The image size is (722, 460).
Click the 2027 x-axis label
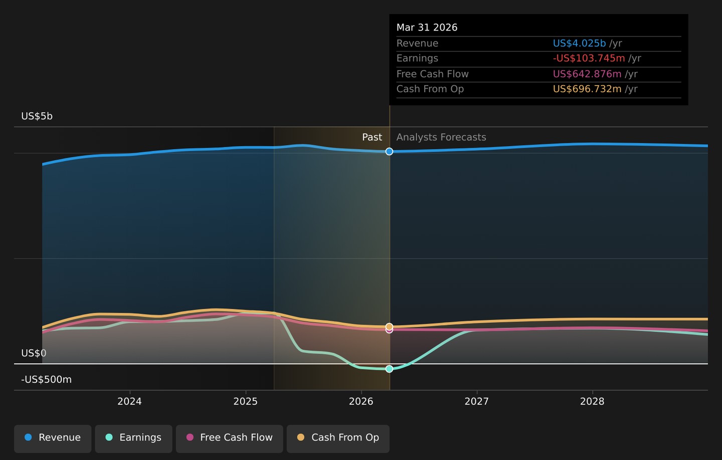pos(476,401)
